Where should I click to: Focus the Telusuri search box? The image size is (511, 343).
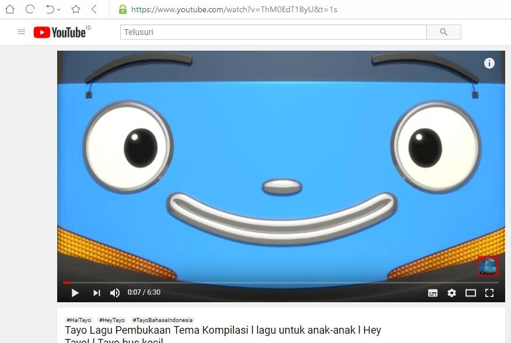[x=274, y=32]
